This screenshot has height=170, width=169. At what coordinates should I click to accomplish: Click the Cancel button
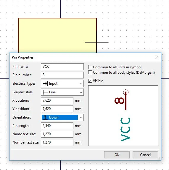[145, 155]
